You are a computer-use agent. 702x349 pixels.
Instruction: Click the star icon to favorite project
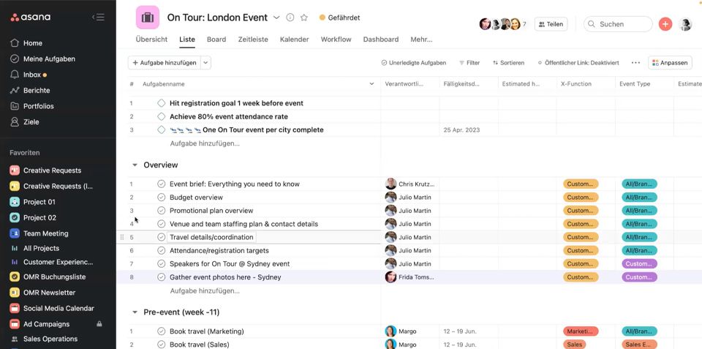click(x=304, y=18)
